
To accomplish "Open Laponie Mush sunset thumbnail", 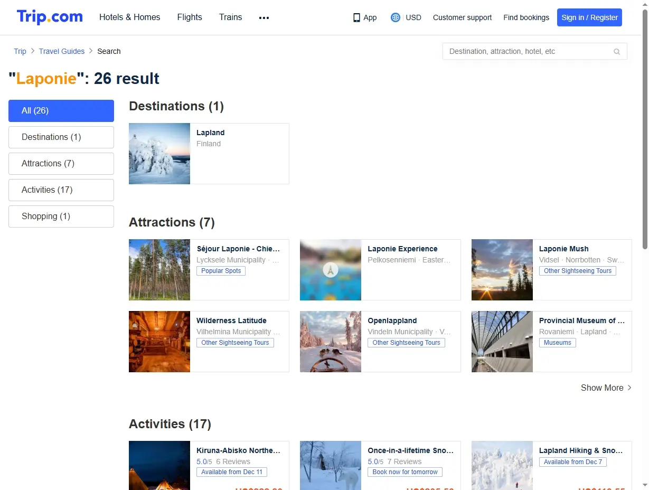I will tap(502, 270).
